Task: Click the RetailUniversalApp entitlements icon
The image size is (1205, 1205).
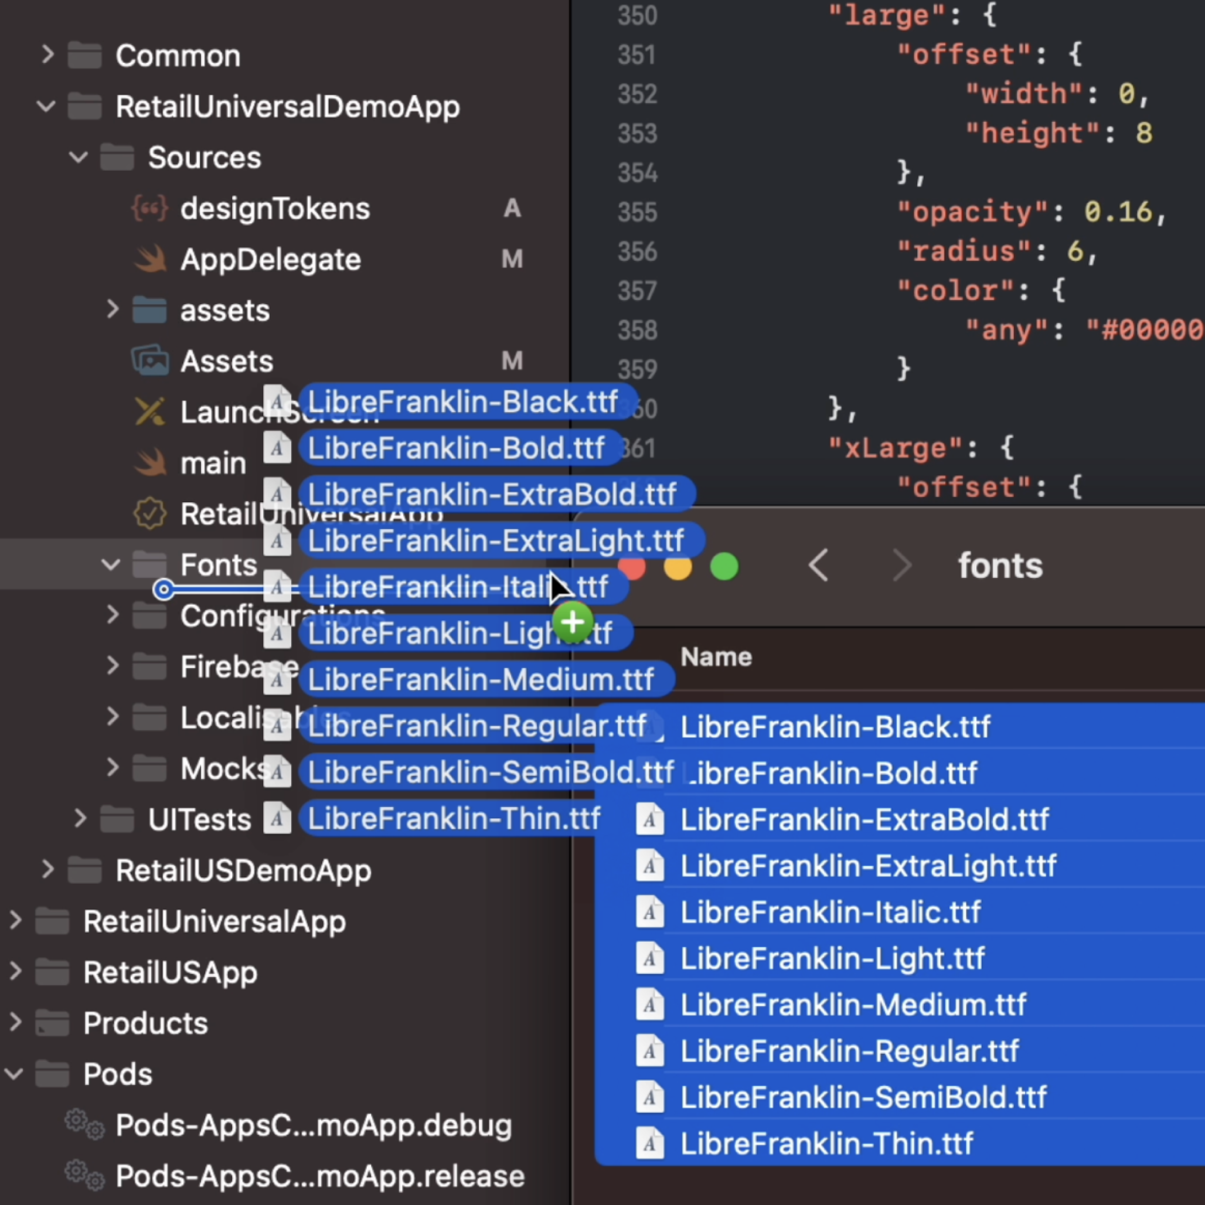Action: click(149, 513)
